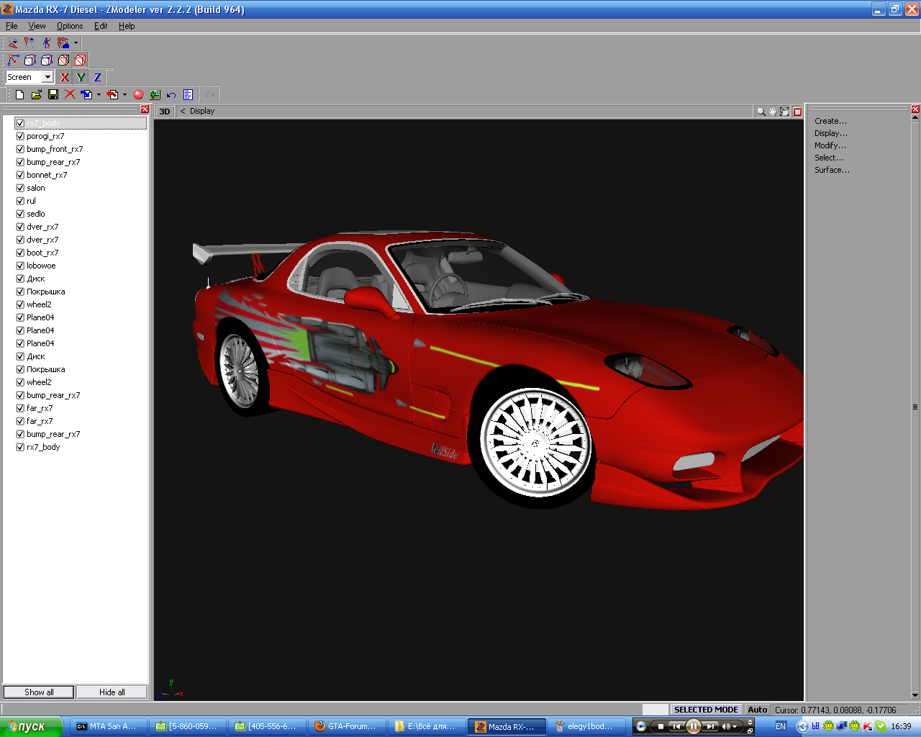Select the viewport zoom magnifier tool
Viewport: 921px width, 737px height.
[x=761, y=112]
